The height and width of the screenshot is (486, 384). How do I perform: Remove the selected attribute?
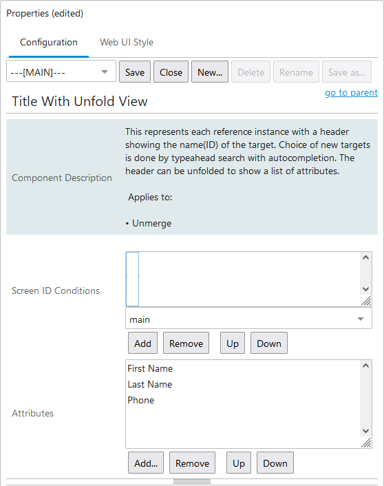(x=192, y=463)
